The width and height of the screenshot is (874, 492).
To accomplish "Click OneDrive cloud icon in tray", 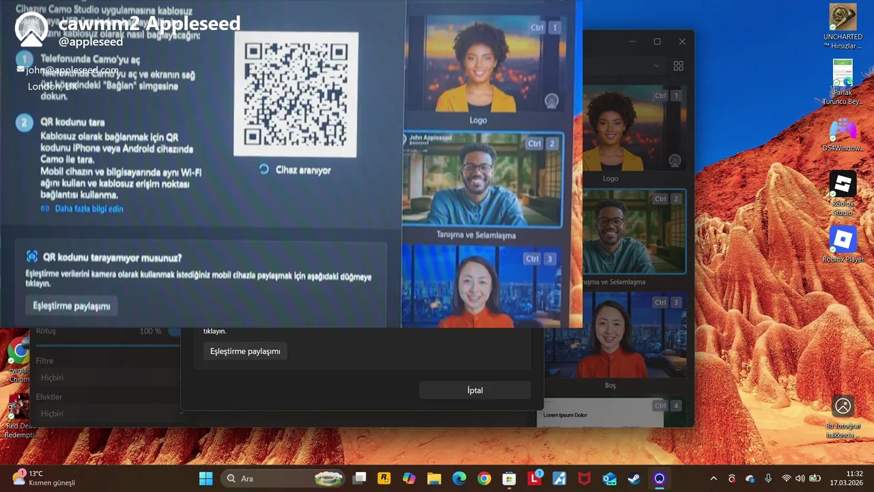I will [x=750, y=478].
